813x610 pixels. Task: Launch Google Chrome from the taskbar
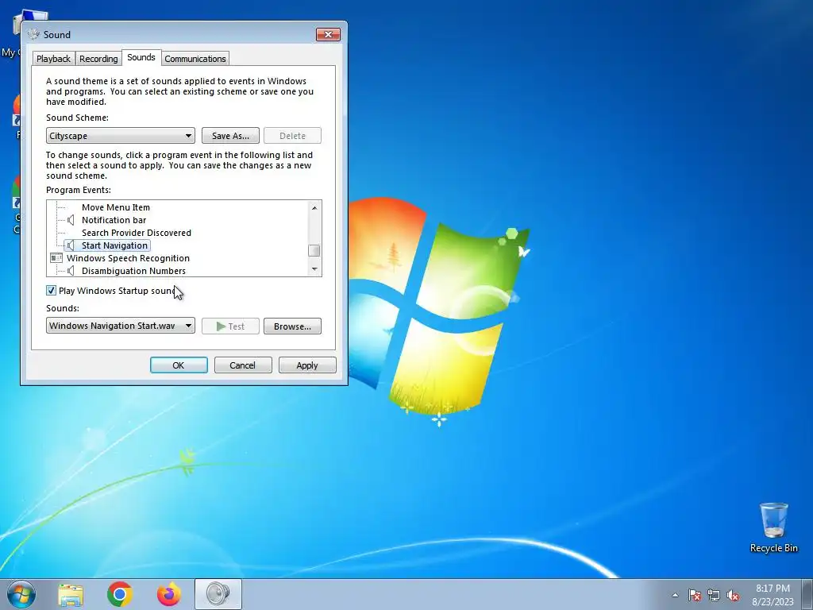120,594
